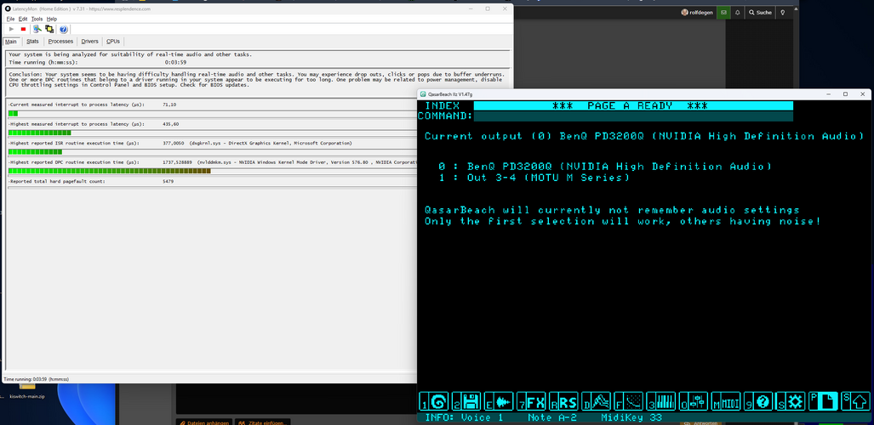Viewport: 874px width, 425px height.
Task: Click the highest measured interrupt latency bar
Action: [212, 133]
